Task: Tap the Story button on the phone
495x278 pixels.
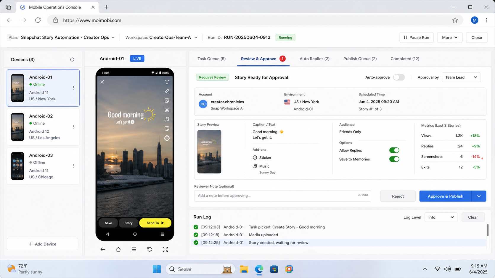Action: (x=128, y=223)
